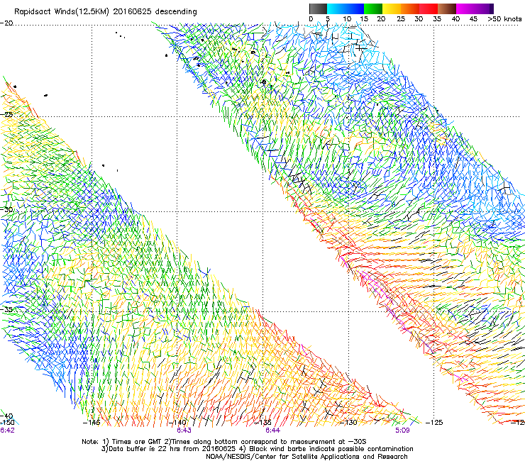The height and width of the screenshot is (461, 525).
Task: Click the red 30-35 knots legend segment
Action: [x=429, y=9]
